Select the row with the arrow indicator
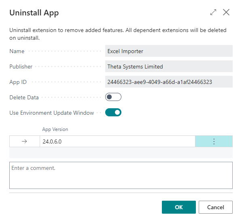Viewport: 242px width, 223px height. (x=24, y=142)
